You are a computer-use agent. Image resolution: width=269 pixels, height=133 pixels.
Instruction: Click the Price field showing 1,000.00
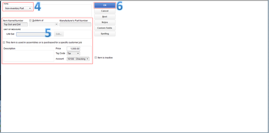point(73,49)
